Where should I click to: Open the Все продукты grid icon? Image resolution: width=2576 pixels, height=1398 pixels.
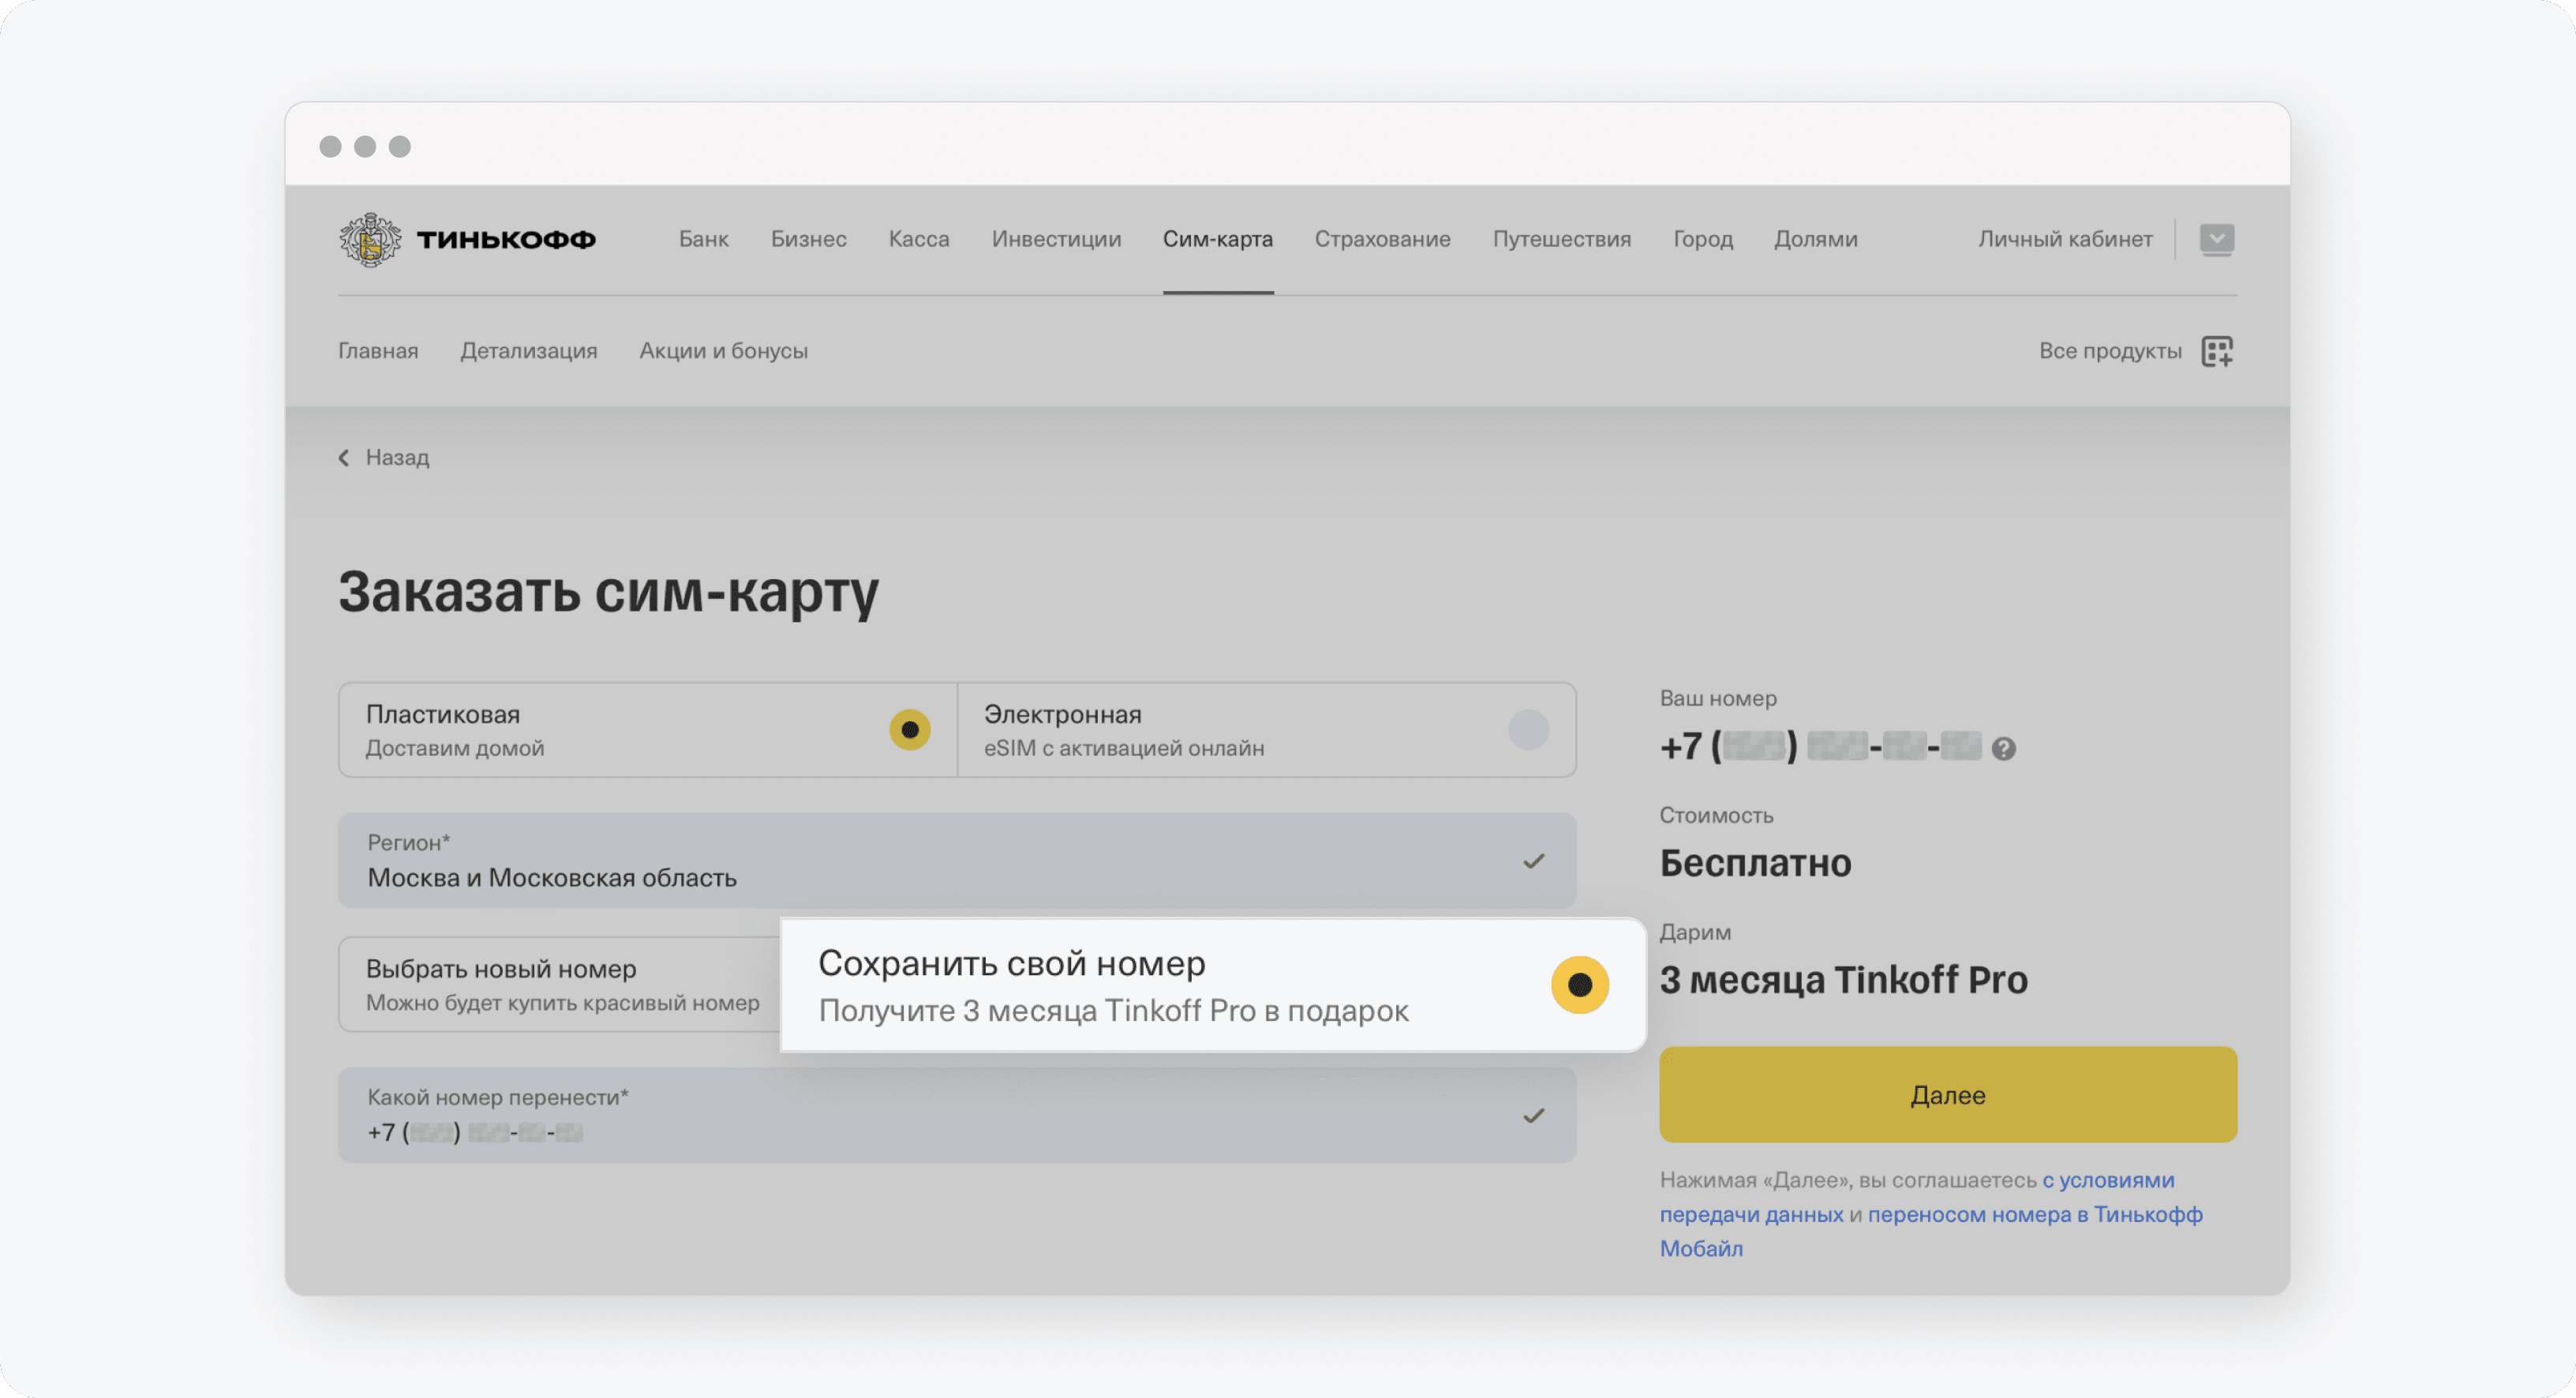[x=2217, y=351]
